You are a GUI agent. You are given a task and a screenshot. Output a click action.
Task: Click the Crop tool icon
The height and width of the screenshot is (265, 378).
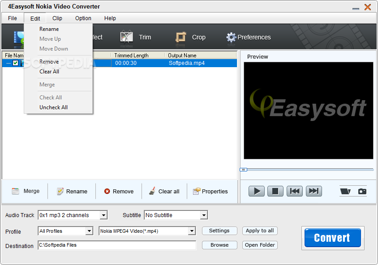coord(181,37)
